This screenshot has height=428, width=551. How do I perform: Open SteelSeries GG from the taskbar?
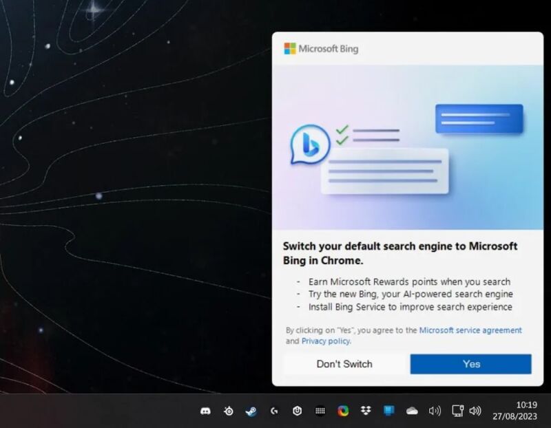tap(228, 411)
